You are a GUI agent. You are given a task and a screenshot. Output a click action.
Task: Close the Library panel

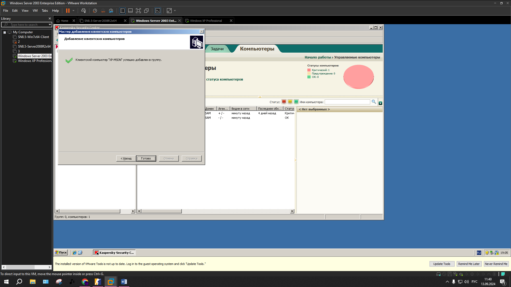click(50, 19)
